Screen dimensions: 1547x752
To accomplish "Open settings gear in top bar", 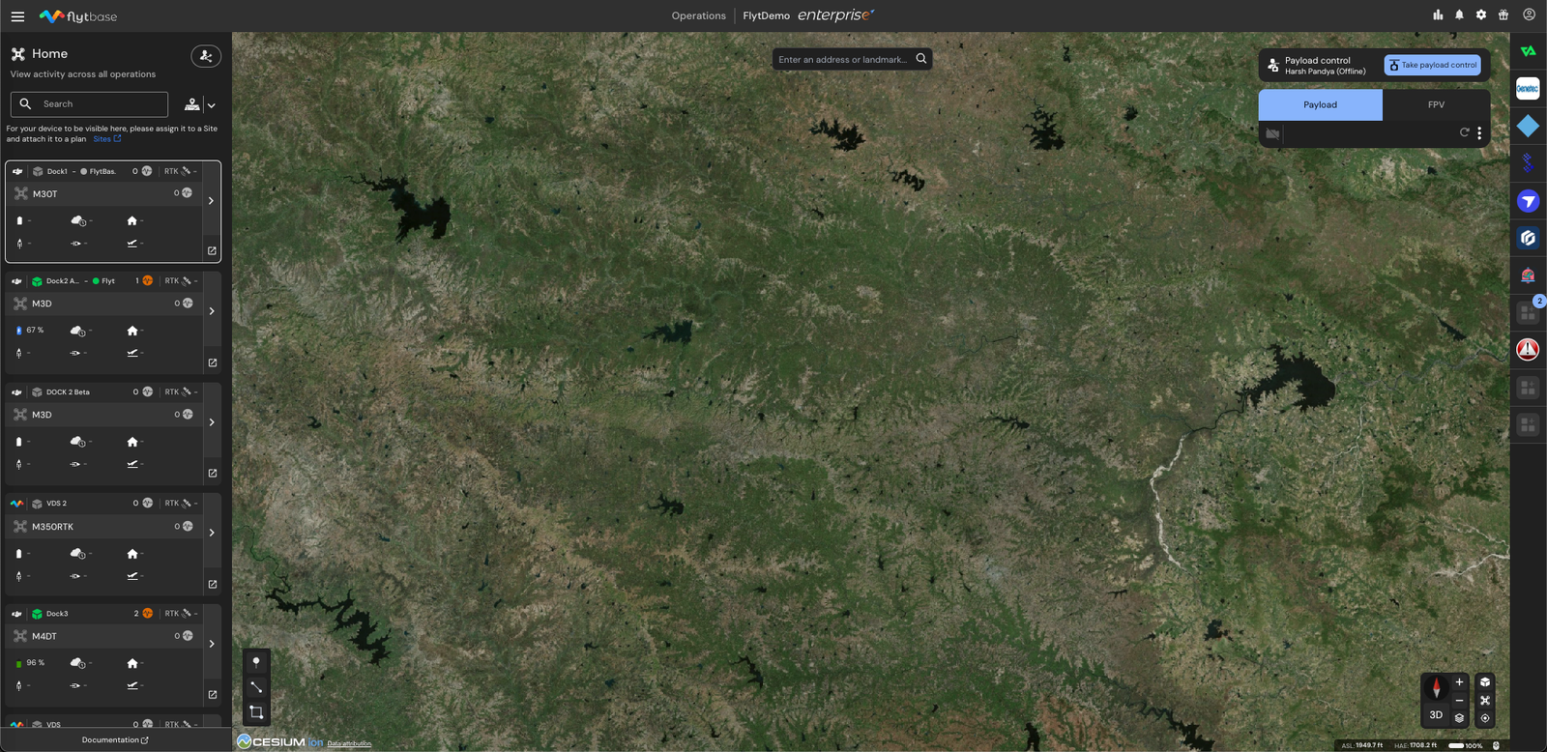I will click(x=1481, y=14).
